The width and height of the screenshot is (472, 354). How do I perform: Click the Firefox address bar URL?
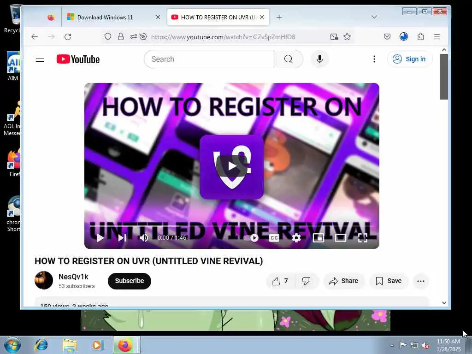tap(223, 37)
